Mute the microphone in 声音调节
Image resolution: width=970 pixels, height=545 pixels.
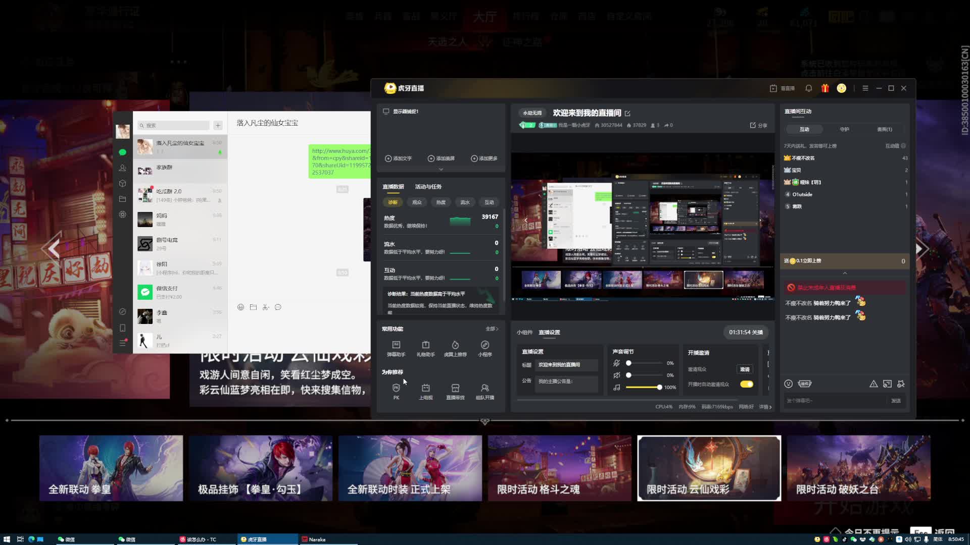pos(616,363)
